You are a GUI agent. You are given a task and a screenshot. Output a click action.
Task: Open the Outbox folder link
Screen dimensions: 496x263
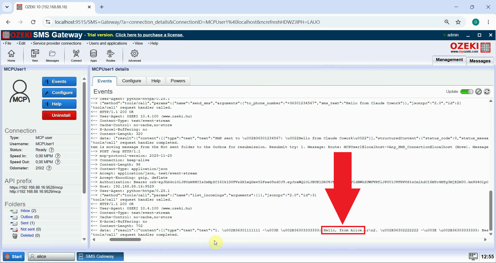(27, 217)
